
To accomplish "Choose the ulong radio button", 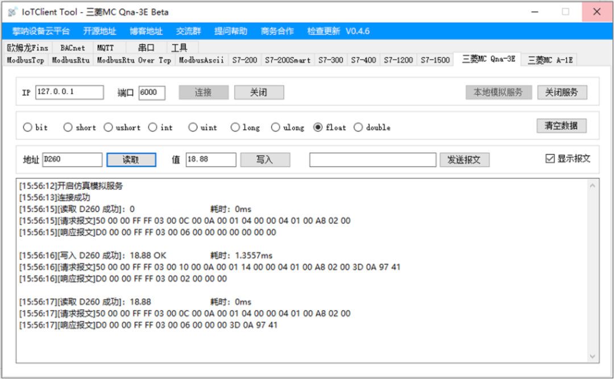I will pyautogui.click(x=275, y=127).
